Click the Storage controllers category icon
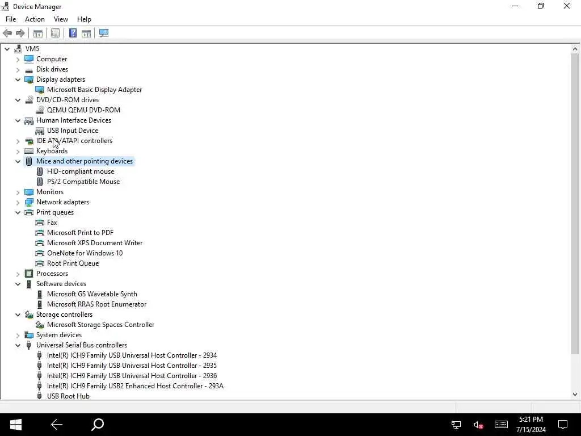The width and height of the screenshot is (581, 436). 29,315
